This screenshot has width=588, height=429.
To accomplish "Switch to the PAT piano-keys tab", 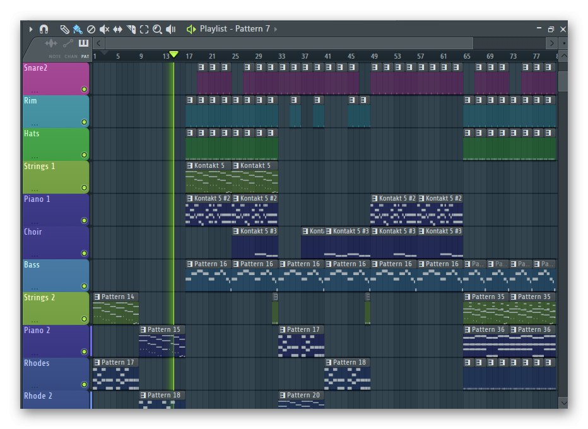I will (84, 44).
